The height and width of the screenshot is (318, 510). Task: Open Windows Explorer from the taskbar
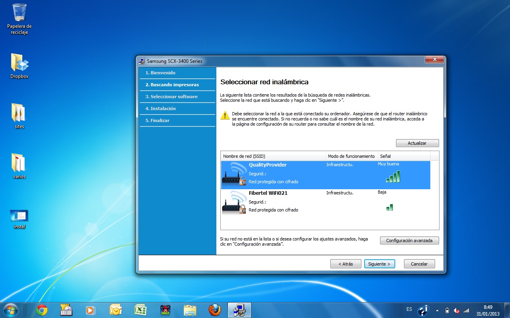click(190, 310)
